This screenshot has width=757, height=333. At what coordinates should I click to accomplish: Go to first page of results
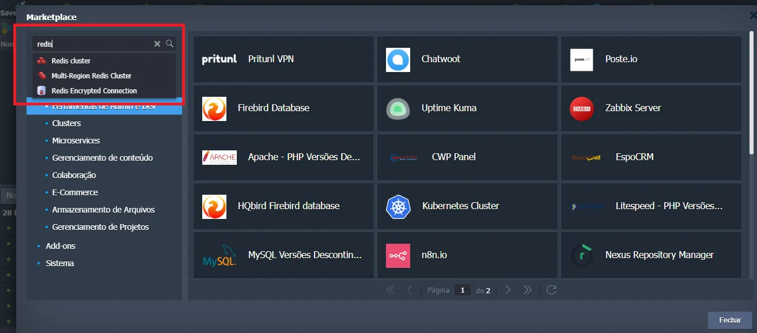point(390,290)
